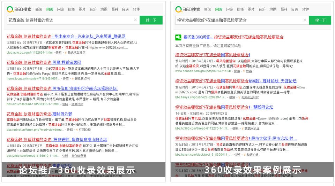This screenshot has height=186, width=335.
Task: Open result ending 理财前线_天涯论坛
Action: point(236,81)
